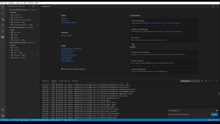
Task: Close the bottom output panel
Action: pyautogui.click(x=217, y=81)
